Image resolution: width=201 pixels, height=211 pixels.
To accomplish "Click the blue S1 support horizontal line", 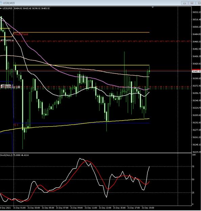I will pos(81,123).
